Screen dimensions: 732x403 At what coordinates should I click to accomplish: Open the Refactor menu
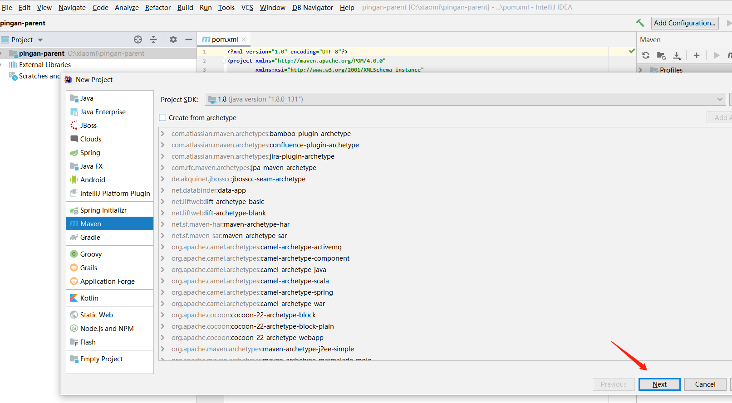(158, 7)
